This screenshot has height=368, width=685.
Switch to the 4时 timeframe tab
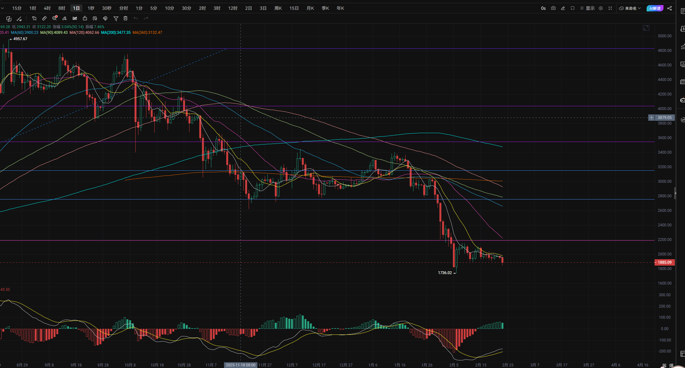coord(47,8)
